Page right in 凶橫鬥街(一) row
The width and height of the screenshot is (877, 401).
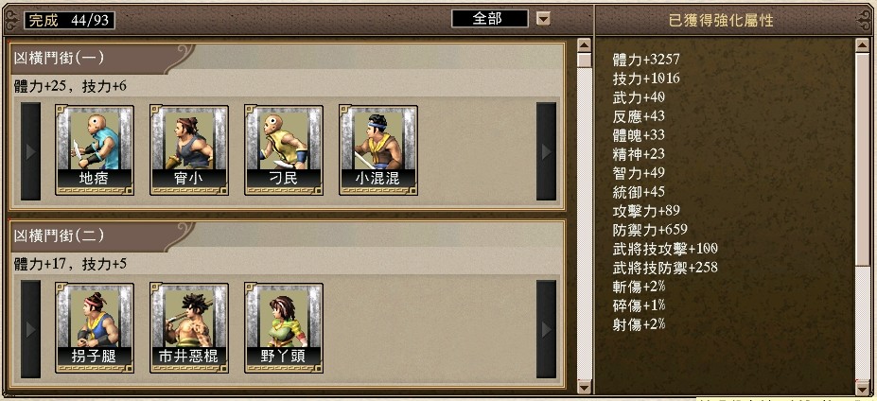tap(547, 151)
